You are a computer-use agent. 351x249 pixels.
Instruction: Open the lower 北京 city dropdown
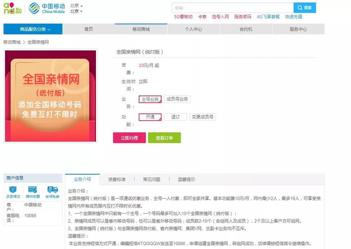76,11
